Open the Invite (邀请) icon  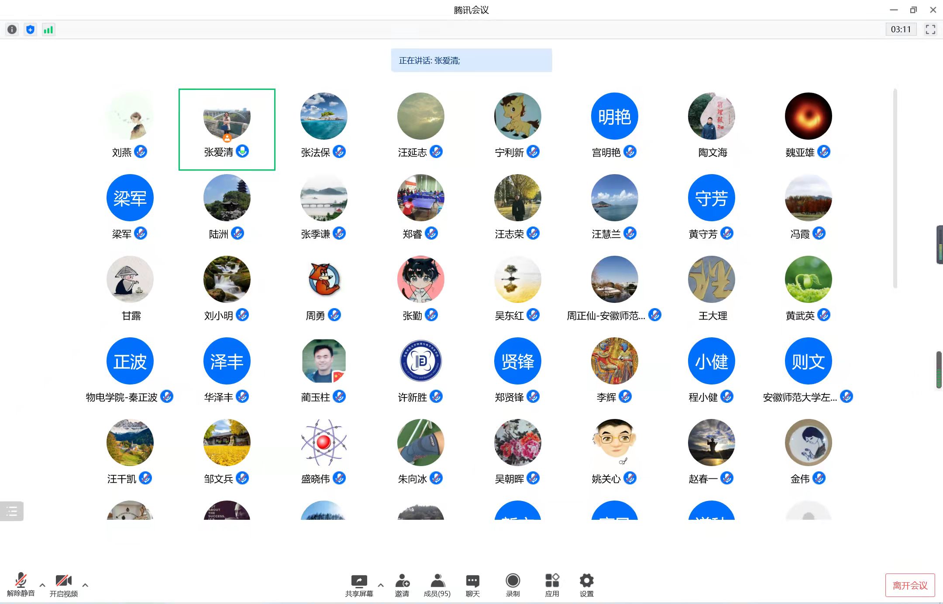[402, 585]
